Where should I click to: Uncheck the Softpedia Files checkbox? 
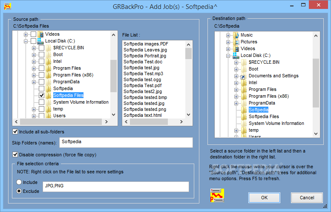42,95
